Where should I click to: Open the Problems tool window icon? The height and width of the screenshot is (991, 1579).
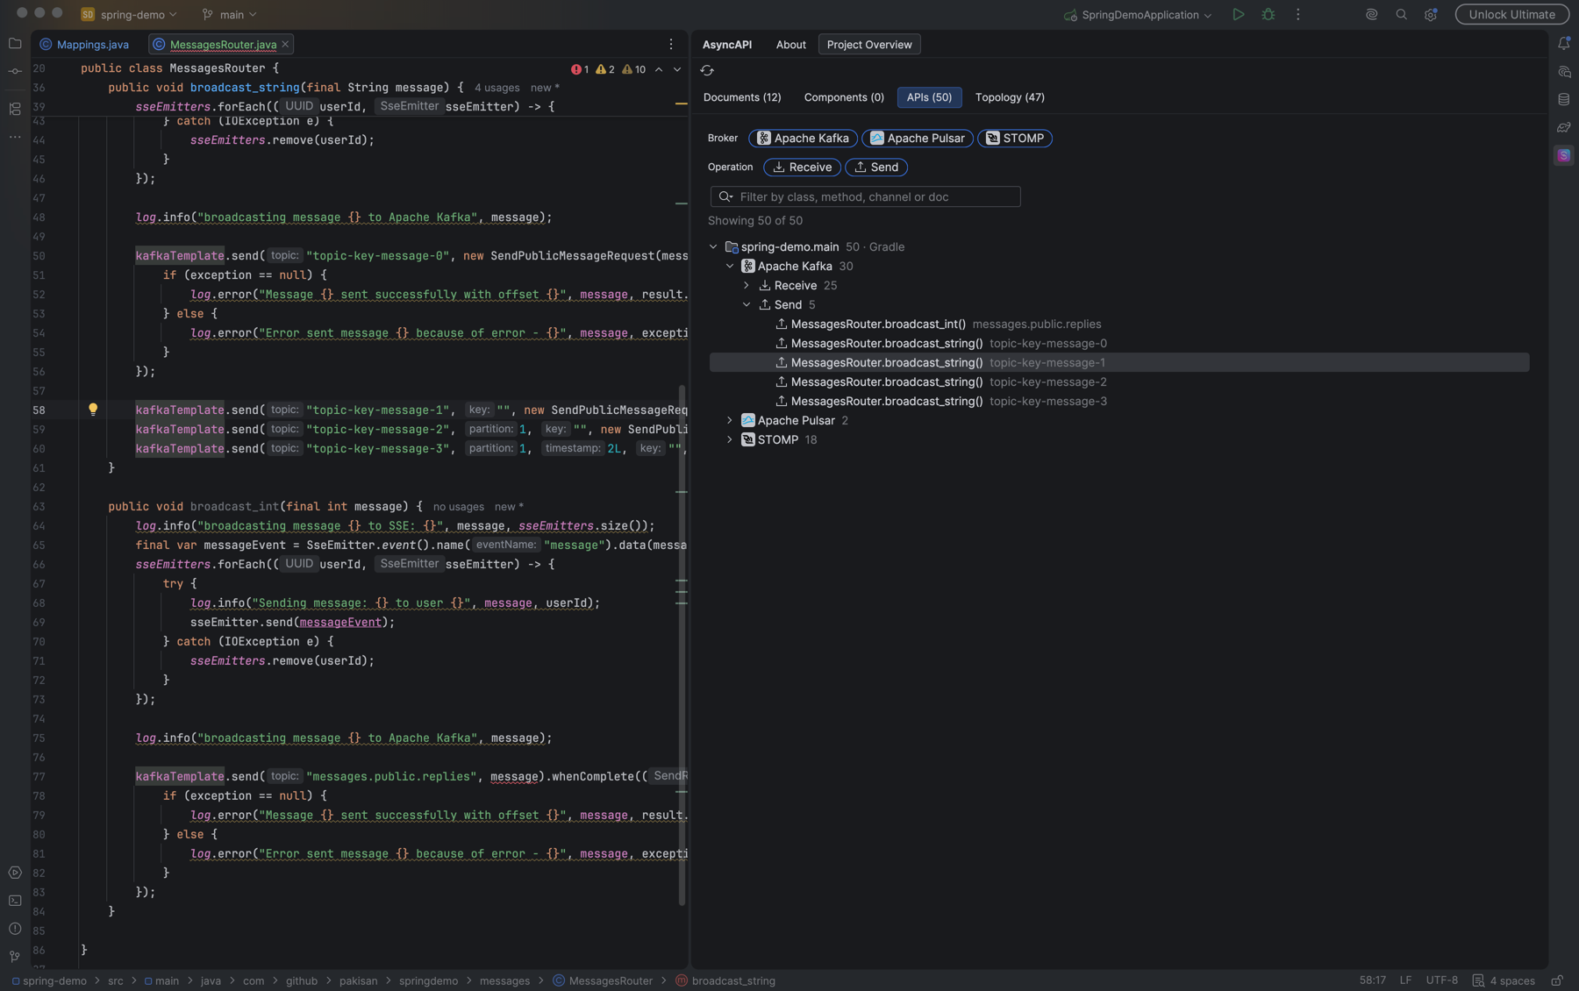click(15, 929)
